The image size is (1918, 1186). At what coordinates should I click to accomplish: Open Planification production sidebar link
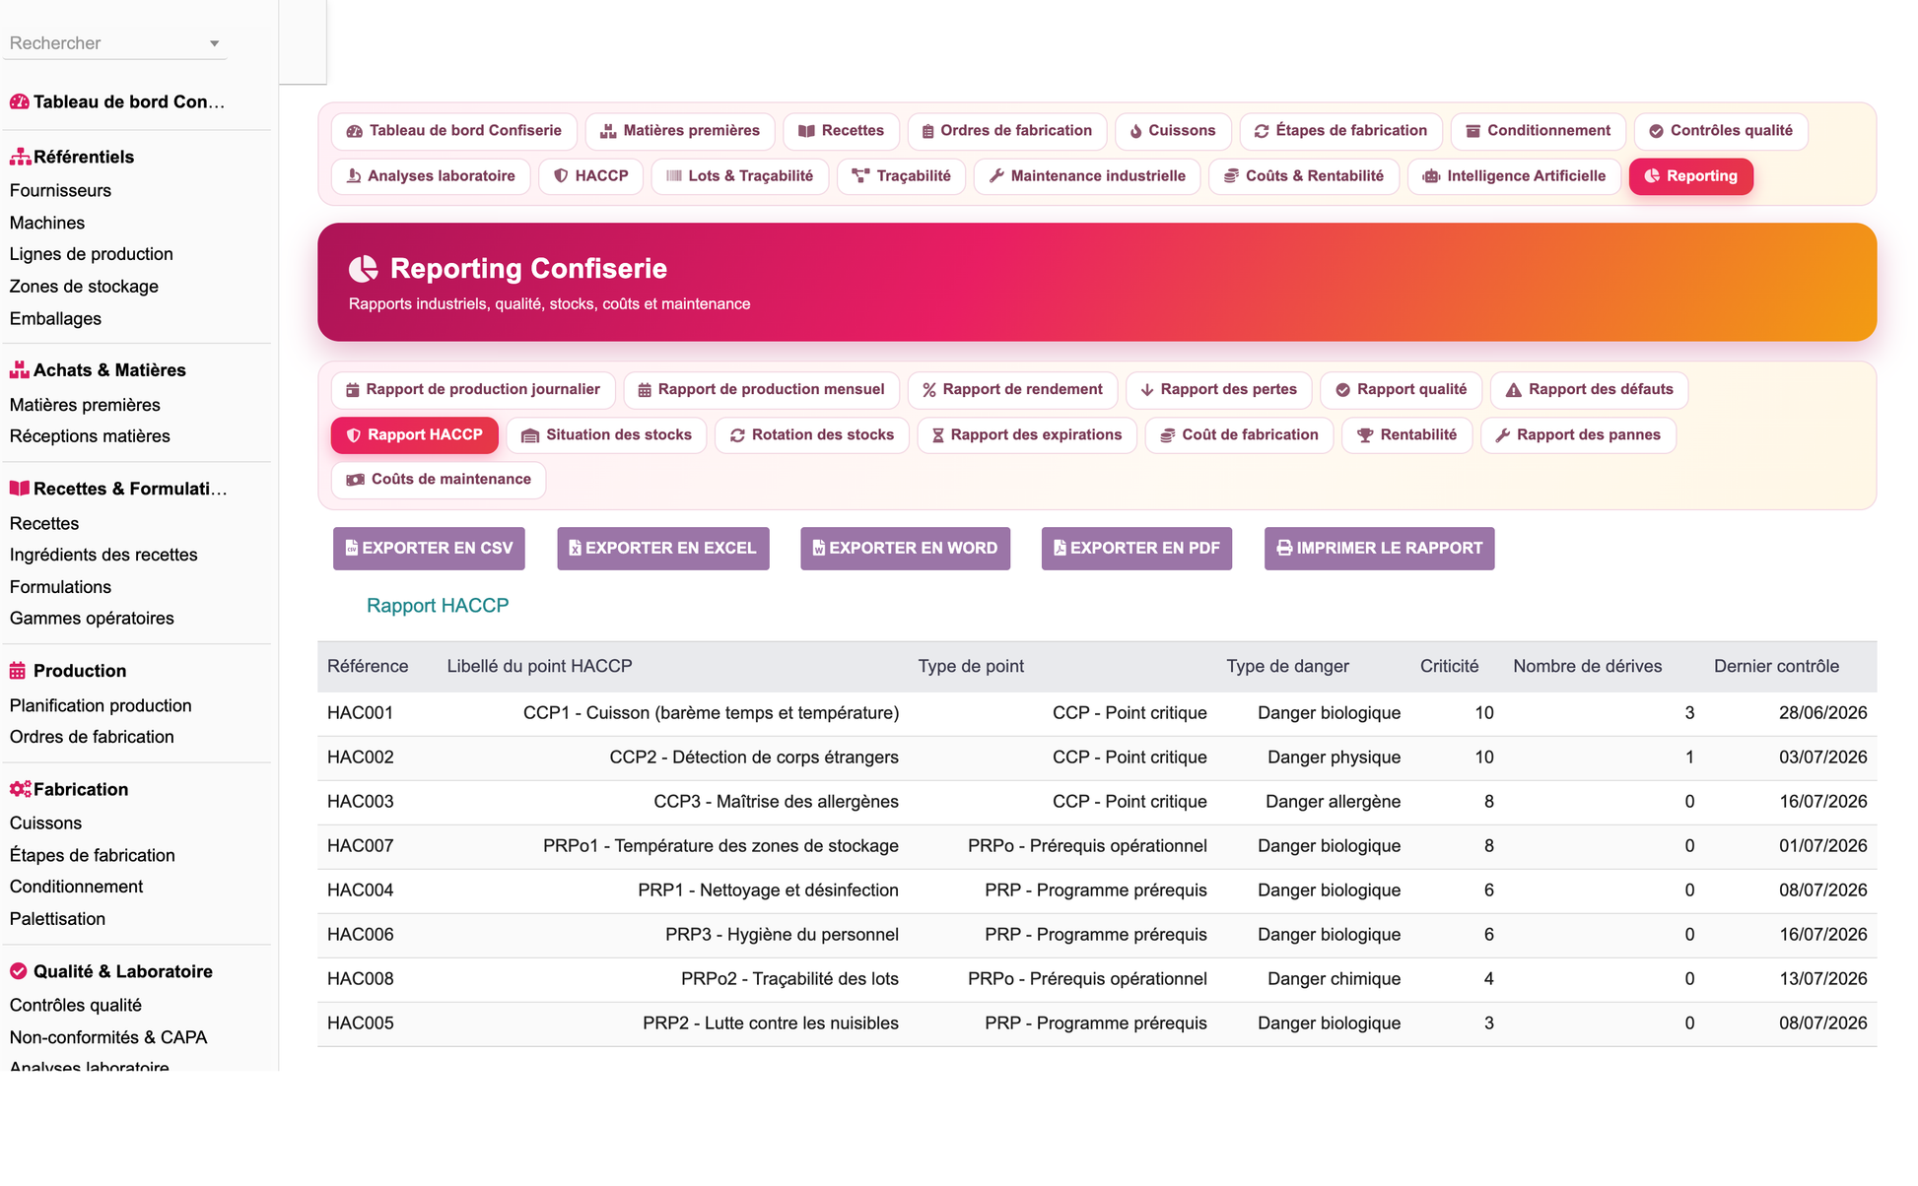point(101,706)
